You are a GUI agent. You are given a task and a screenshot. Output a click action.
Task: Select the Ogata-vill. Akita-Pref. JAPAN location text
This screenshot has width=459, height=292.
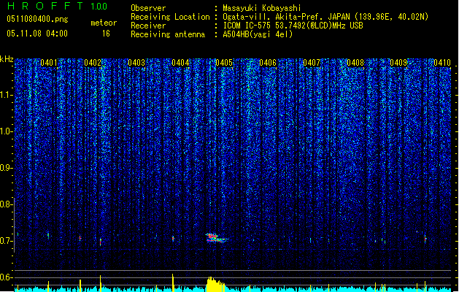pyautogui.click(x=325, y=17)
